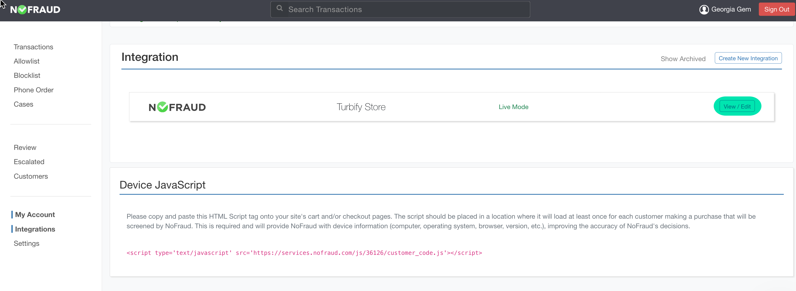Open Transactions in the sidebar
Viewport: 796px width, 291px height.
(x=33, y=47)
